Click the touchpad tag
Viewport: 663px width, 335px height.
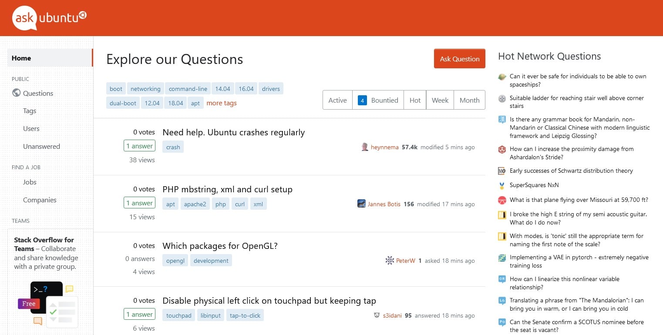(179, 315)
